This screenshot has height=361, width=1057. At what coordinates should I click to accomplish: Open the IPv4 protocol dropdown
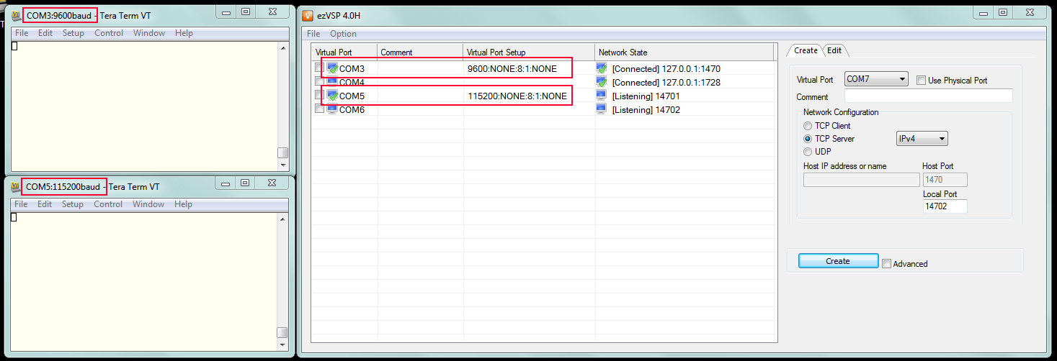pyautogui.click(x=922, y=139)
